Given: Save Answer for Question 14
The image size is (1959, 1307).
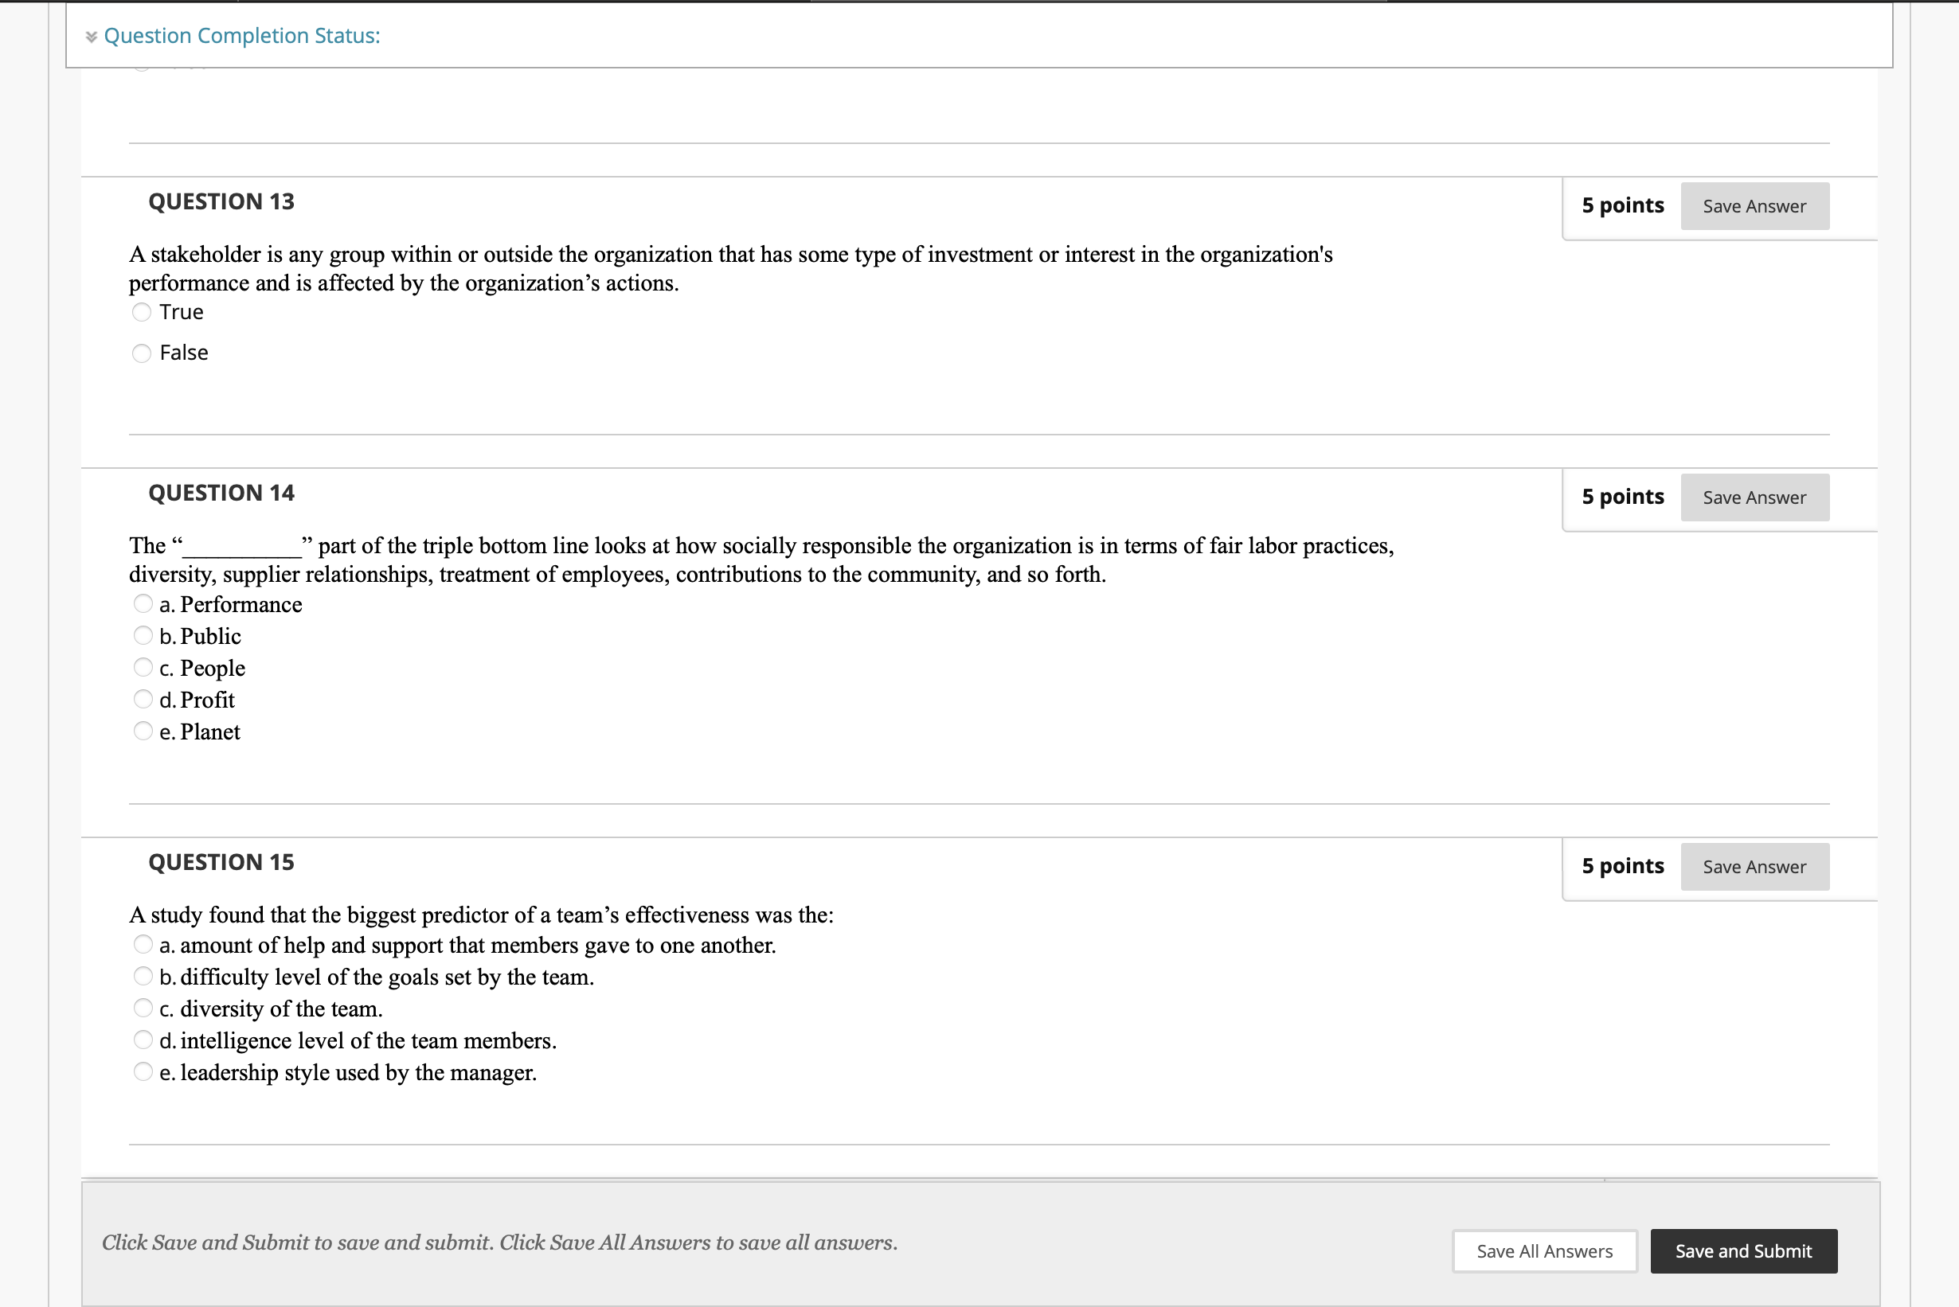Looking at the screenshot, I should coord(1754,497).
